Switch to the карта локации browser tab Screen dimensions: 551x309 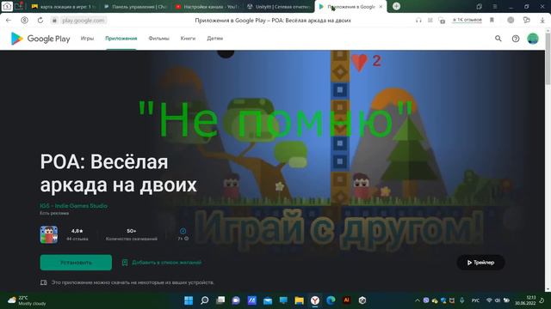[64, 7]
